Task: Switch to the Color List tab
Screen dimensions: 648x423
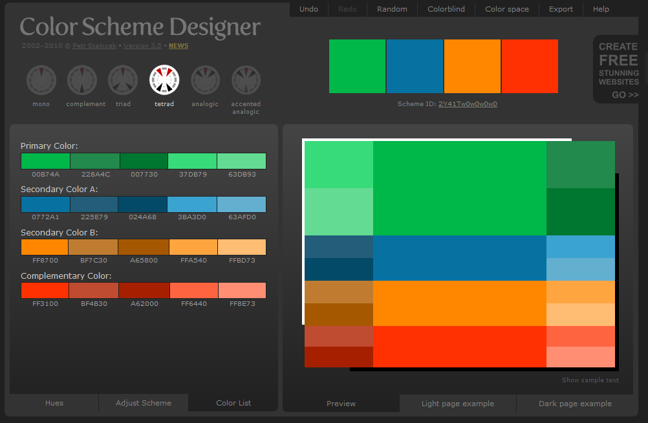Action: tap(233, 403)
